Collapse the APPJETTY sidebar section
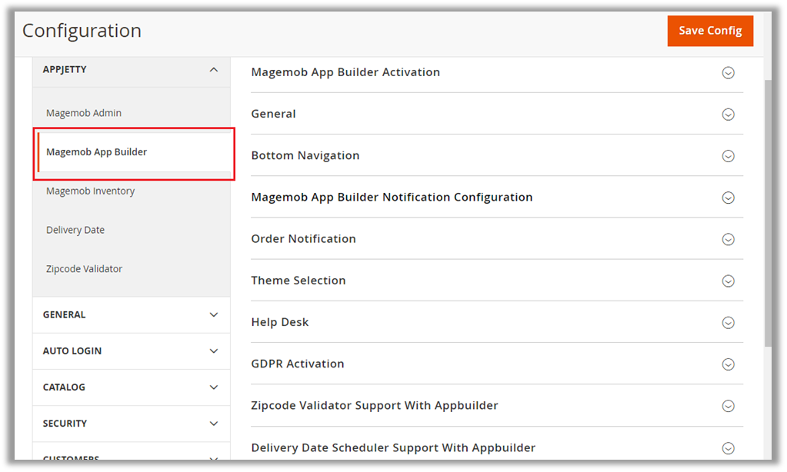The image size is (787, 472). coord(213,70)
